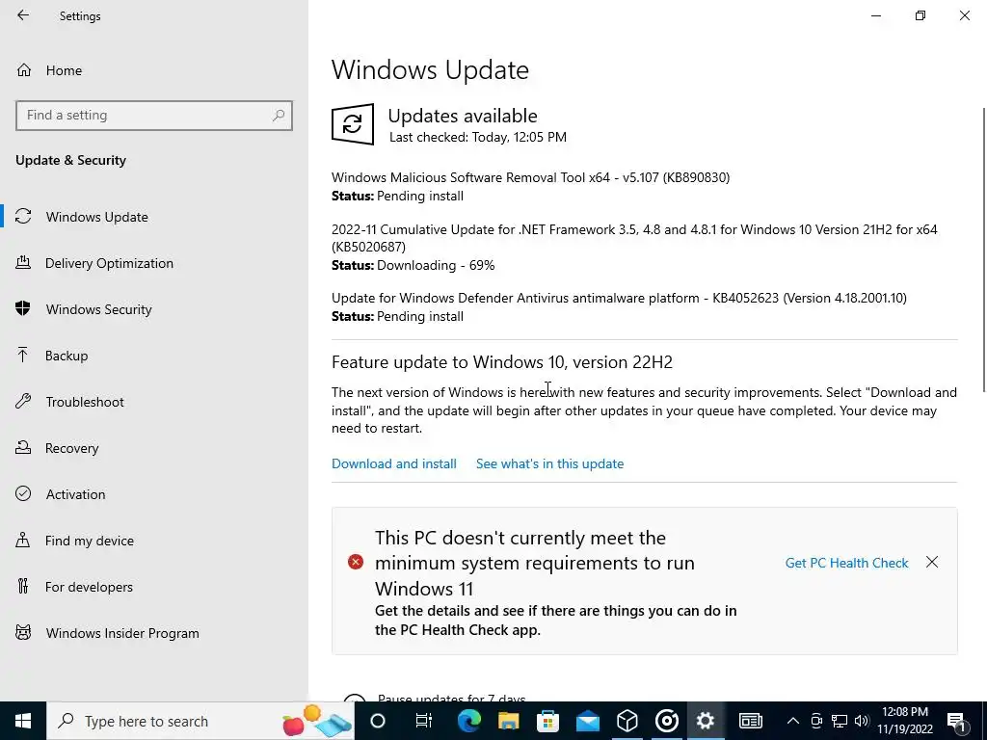Open the volume control tray icon

862,721
